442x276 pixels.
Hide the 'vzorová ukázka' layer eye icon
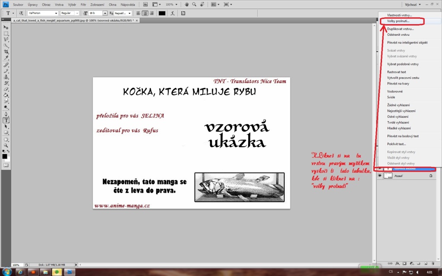(x=380, y=169)
